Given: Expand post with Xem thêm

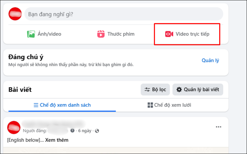Looking at the screenshot, I should (57, 140).
